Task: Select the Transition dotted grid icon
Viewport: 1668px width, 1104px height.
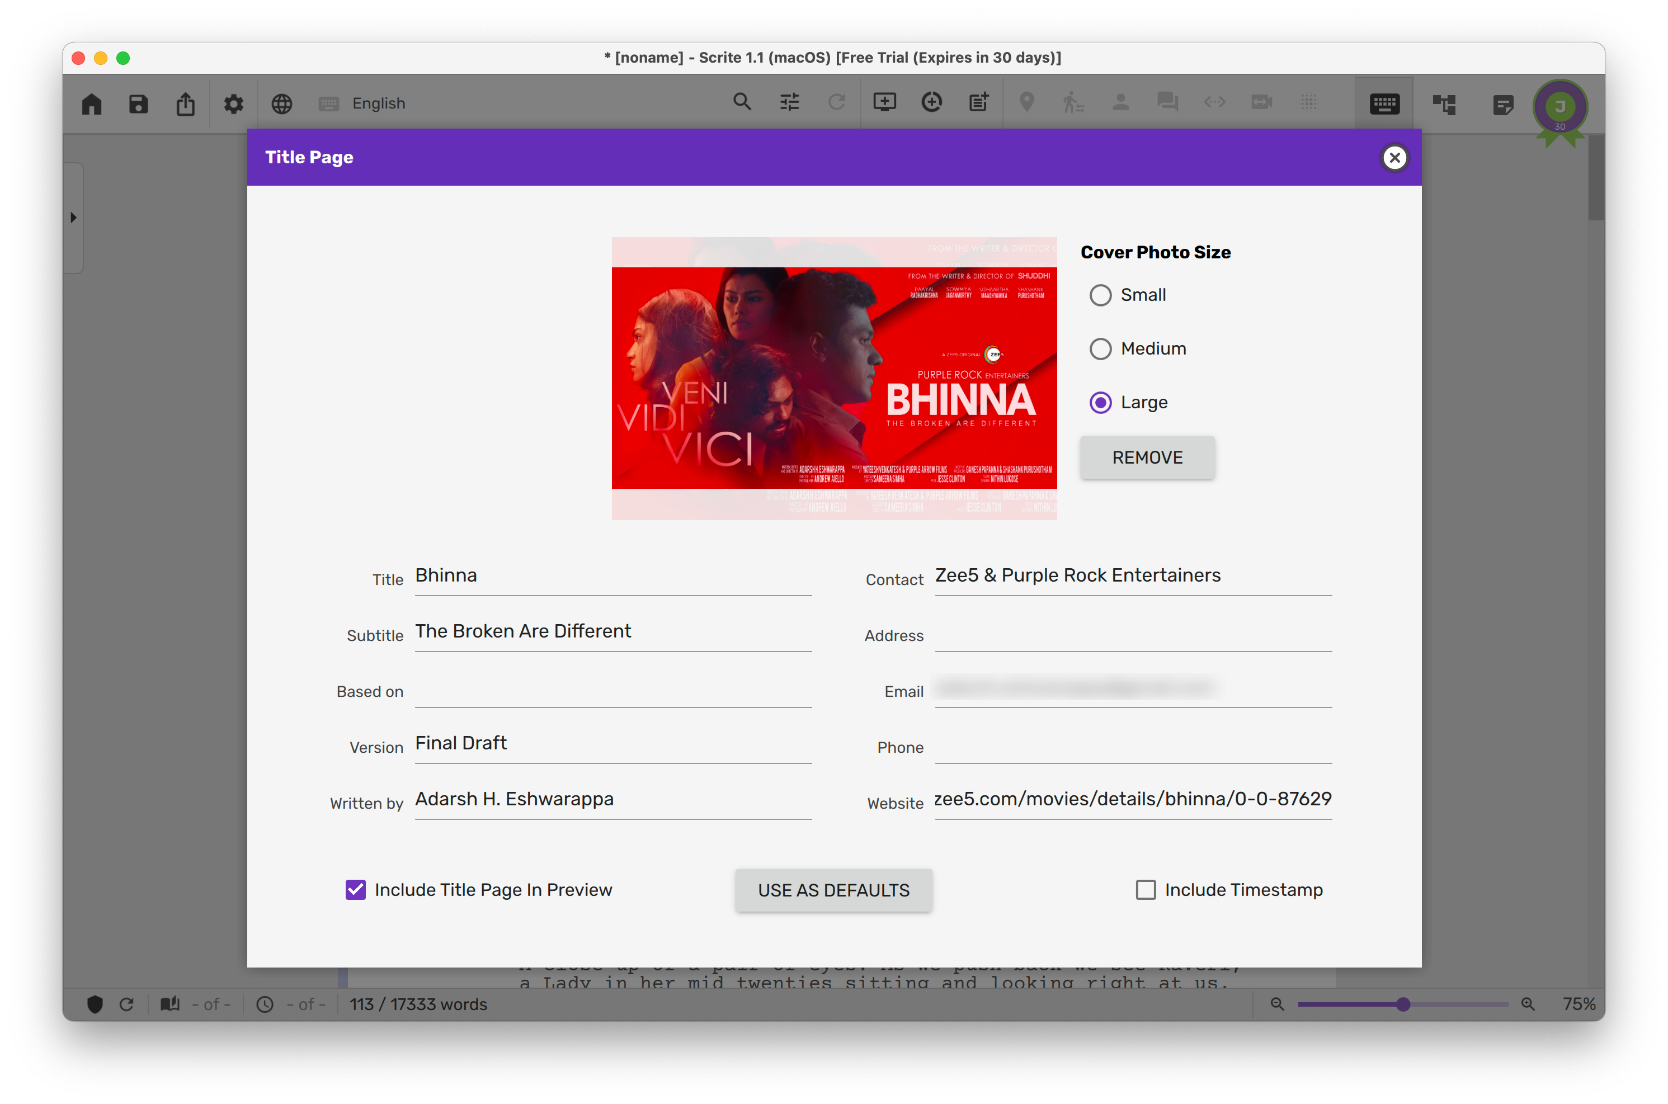Action: point(1309,102)
